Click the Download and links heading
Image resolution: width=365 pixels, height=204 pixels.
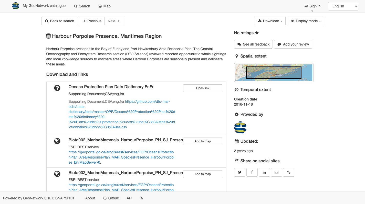click(67, 74)
